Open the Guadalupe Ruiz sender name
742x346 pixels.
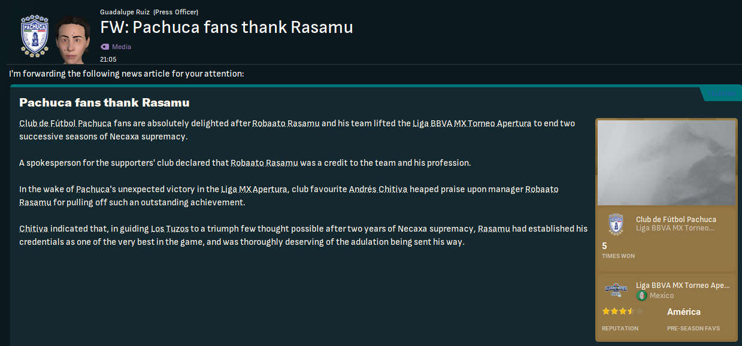125,12
